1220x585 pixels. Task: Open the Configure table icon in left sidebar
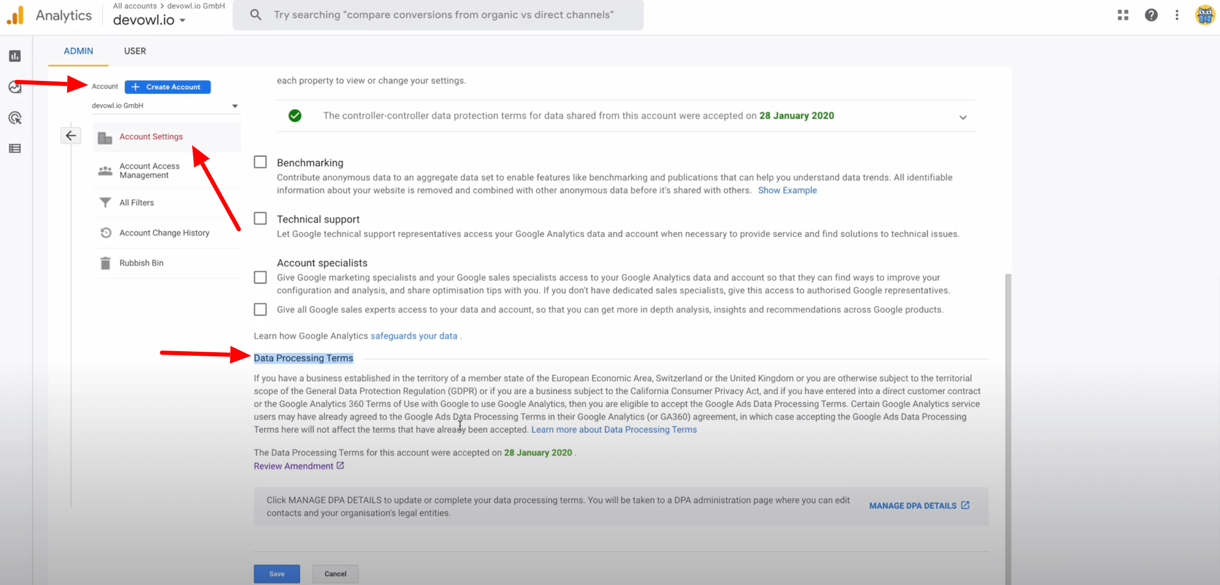(x=15, y=149)
